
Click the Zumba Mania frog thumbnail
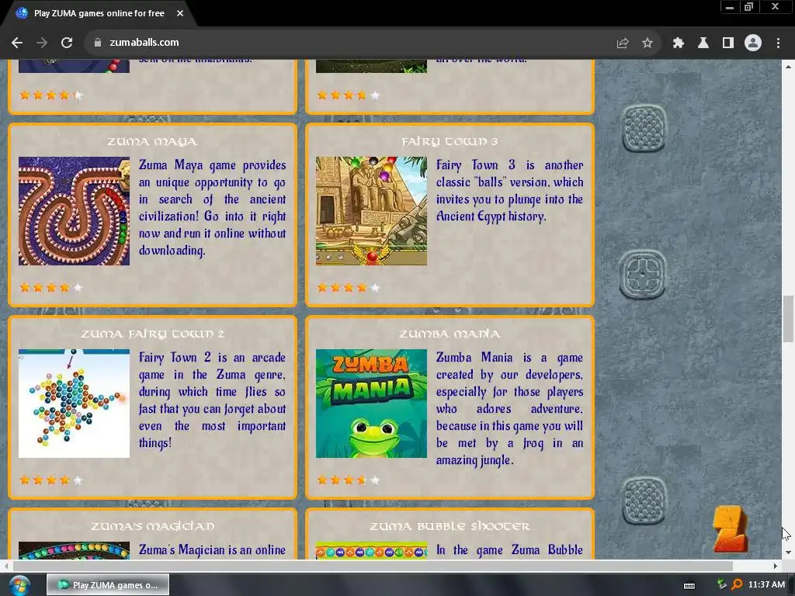coord(371,404)
